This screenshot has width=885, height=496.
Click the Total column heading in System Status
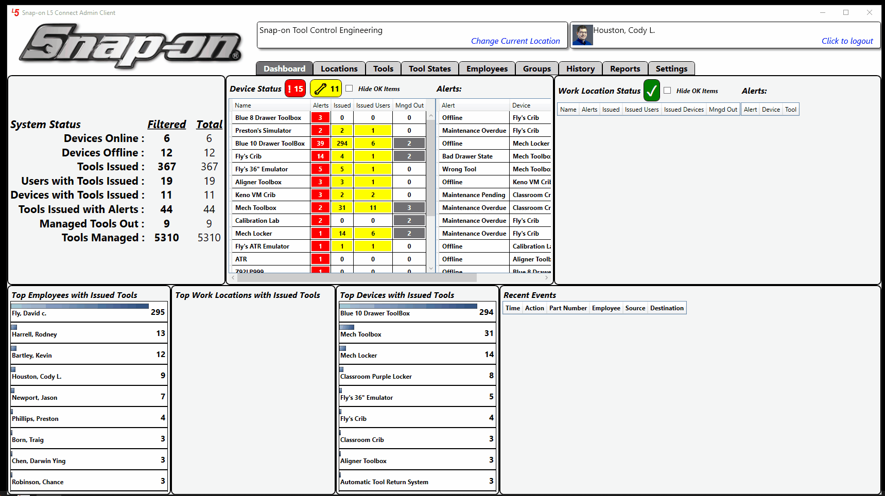click(x=209, y=125)
